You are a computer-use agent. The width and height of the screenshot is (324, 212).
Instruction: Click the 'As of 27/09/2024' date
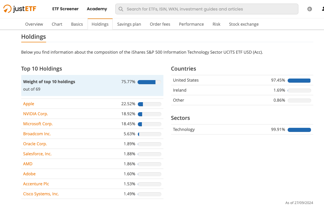click(299, 203)
